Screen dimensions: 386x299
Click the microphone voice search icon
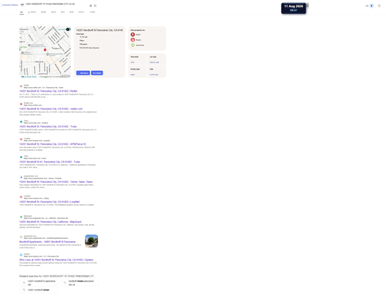coord(90,5)
